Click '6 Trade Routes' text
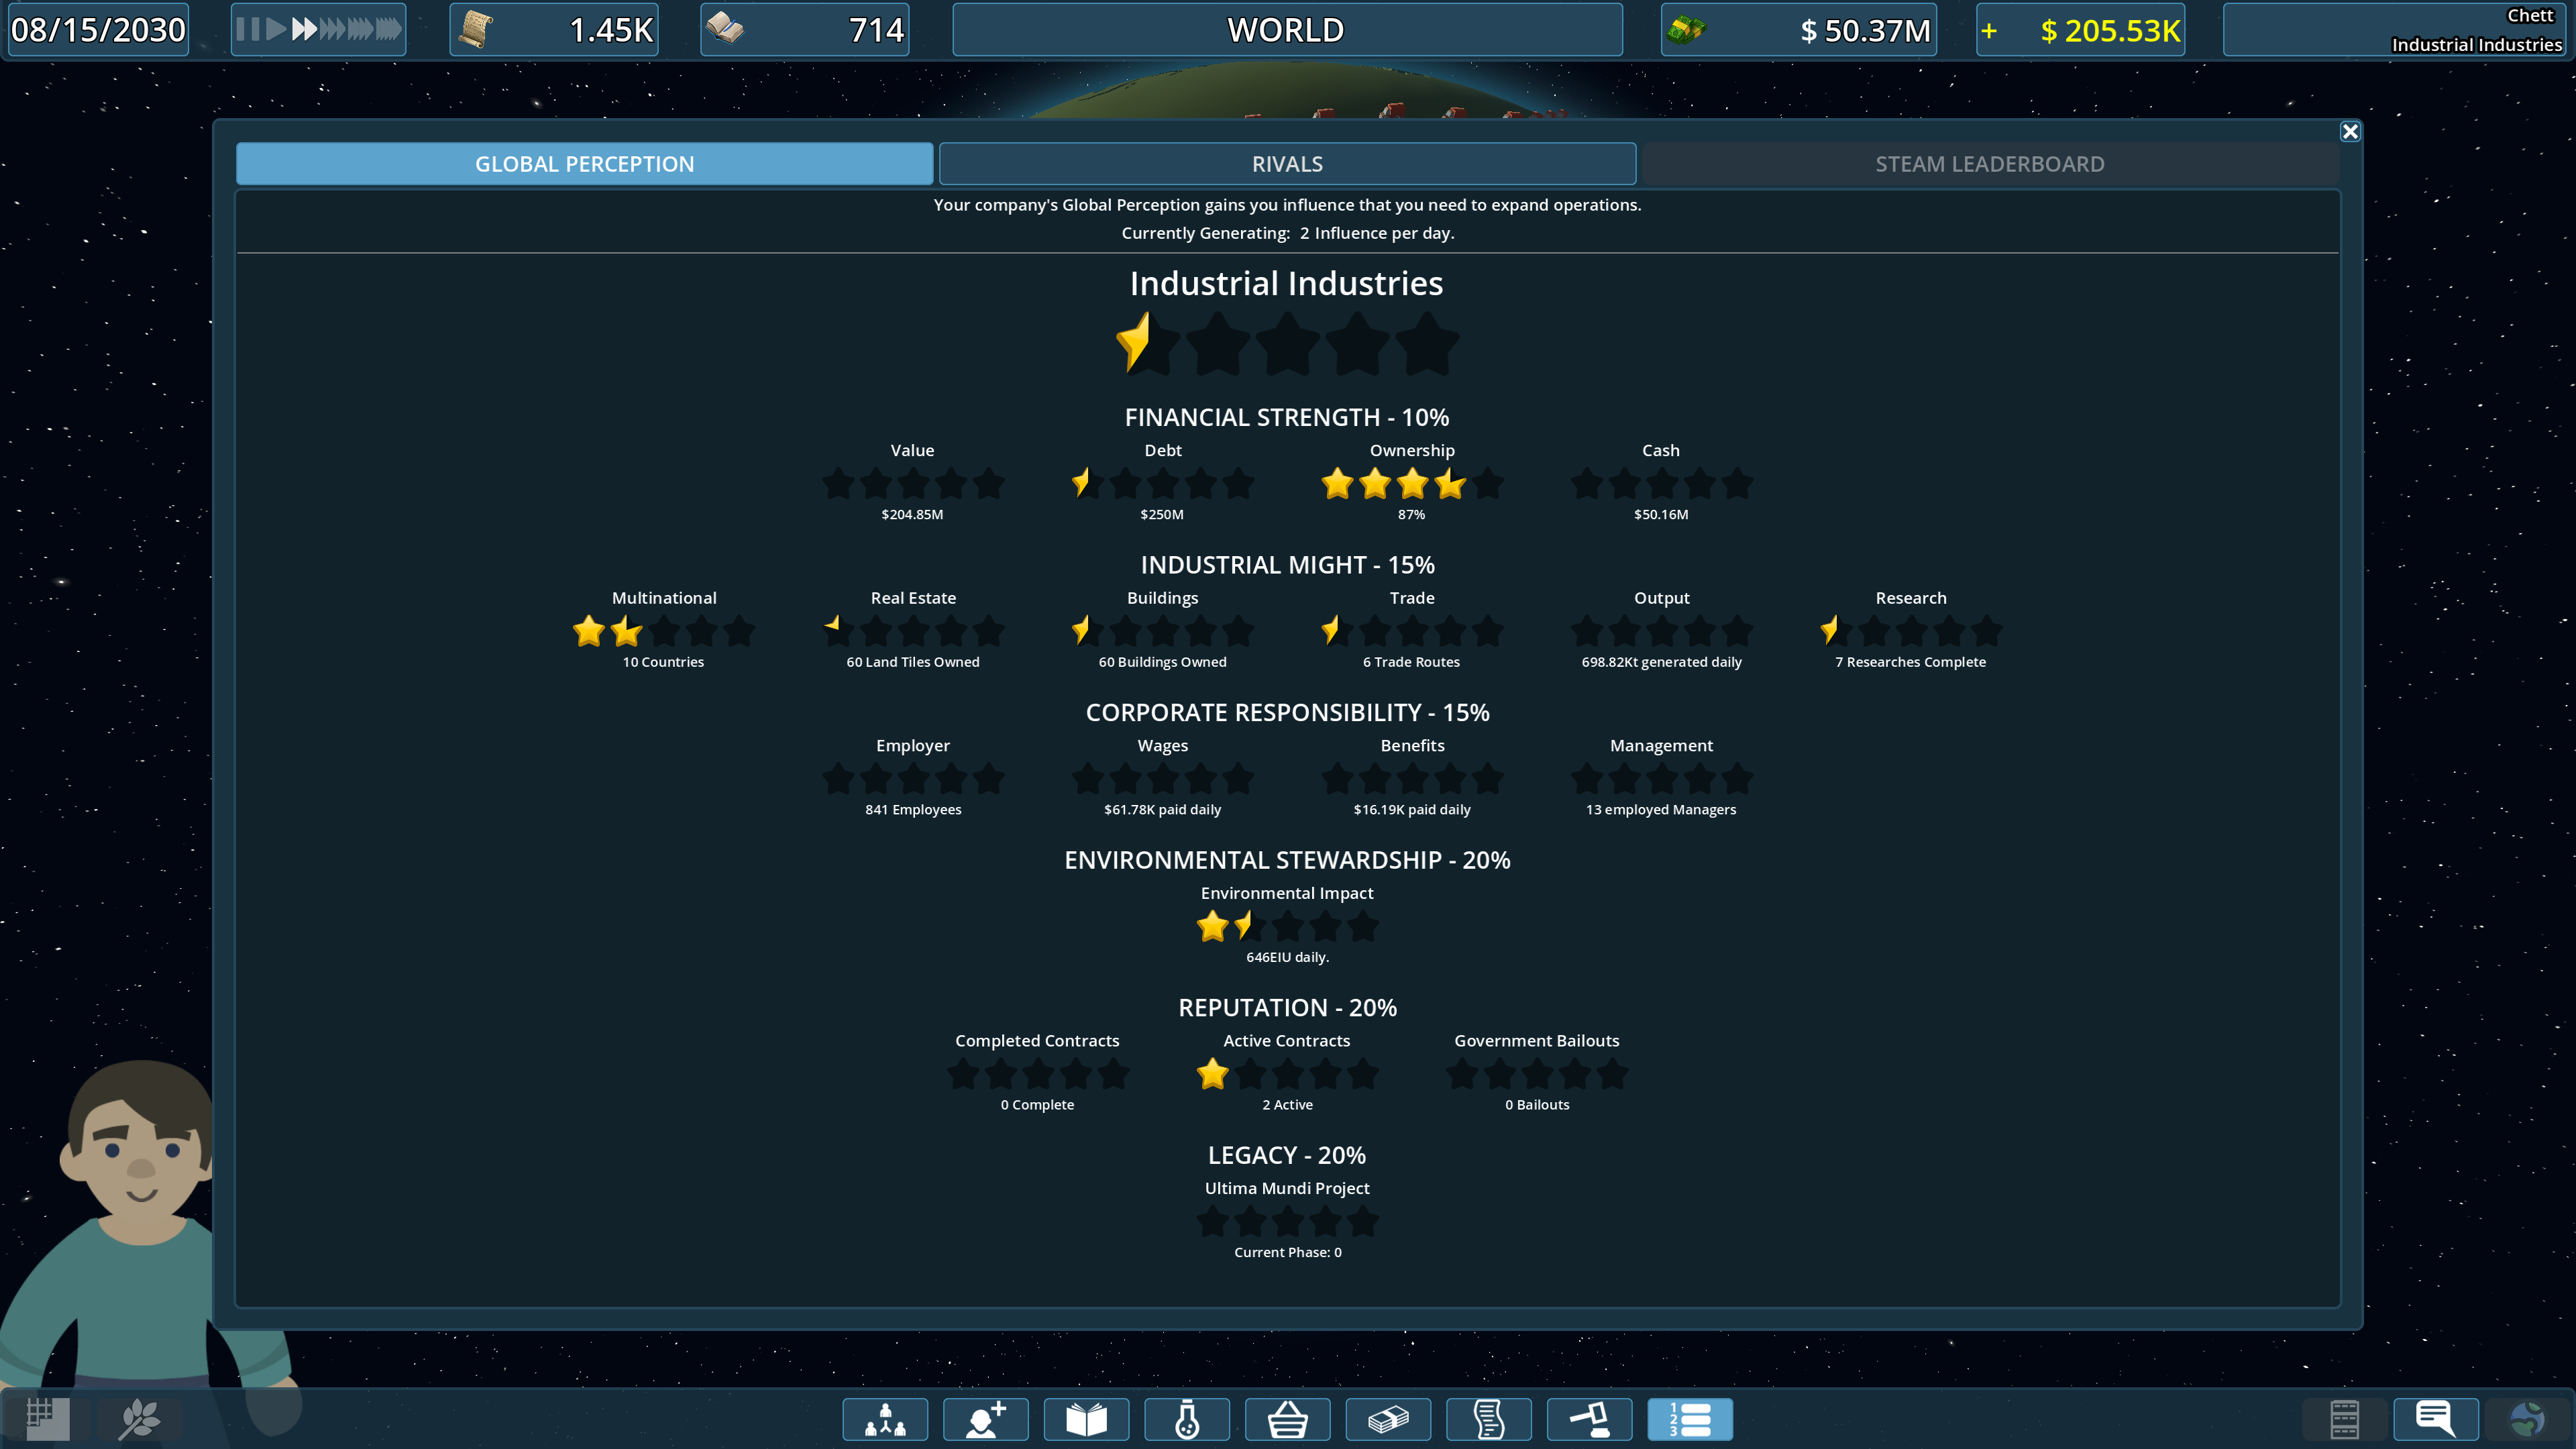Image resolution: width=2576 pixels, height=1449 pixels. click(1411, 662)
